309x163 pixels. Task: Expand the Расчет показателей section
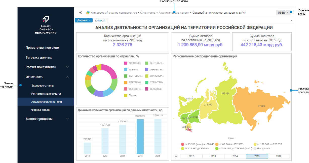[67, 67]
